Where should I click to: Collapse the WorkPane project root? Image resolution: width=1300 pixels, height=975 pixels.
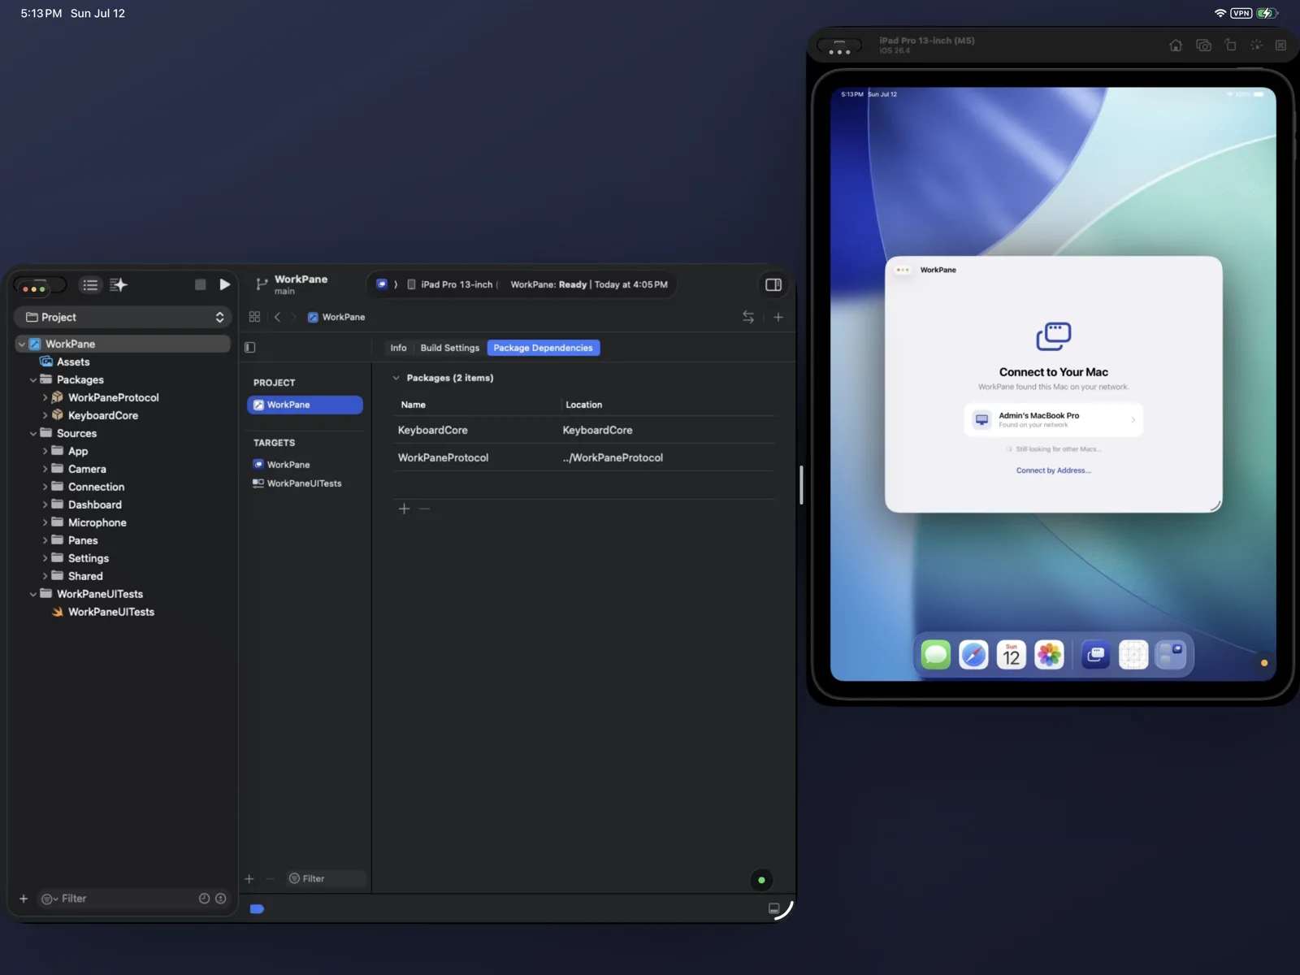tap(21, 344)
